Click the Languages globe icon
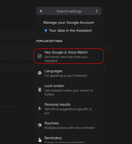 coord(40,73)
